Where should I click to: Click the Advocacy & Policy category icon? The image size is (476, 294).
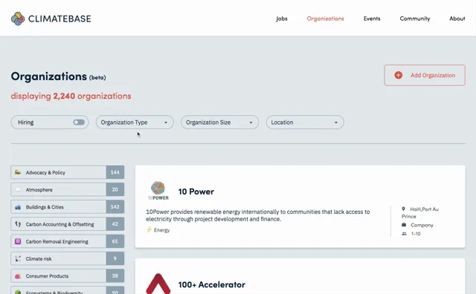[18, 172]
